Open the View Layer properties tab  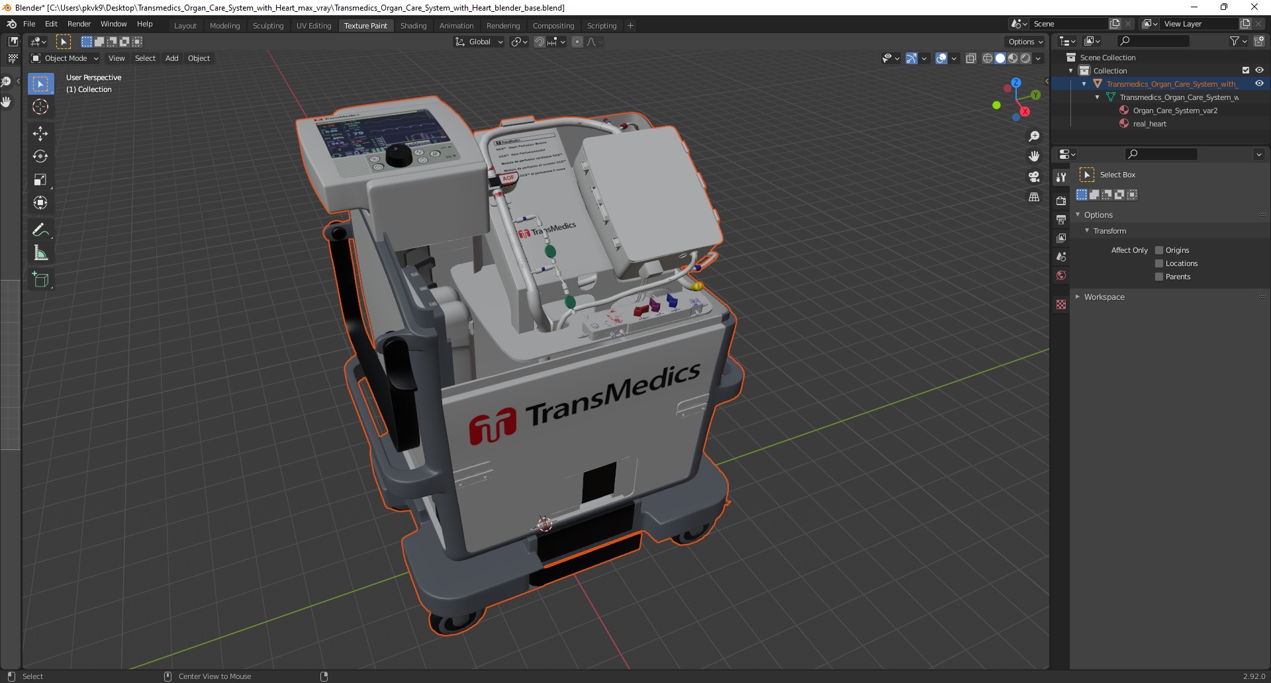[x=1061, y=238]
